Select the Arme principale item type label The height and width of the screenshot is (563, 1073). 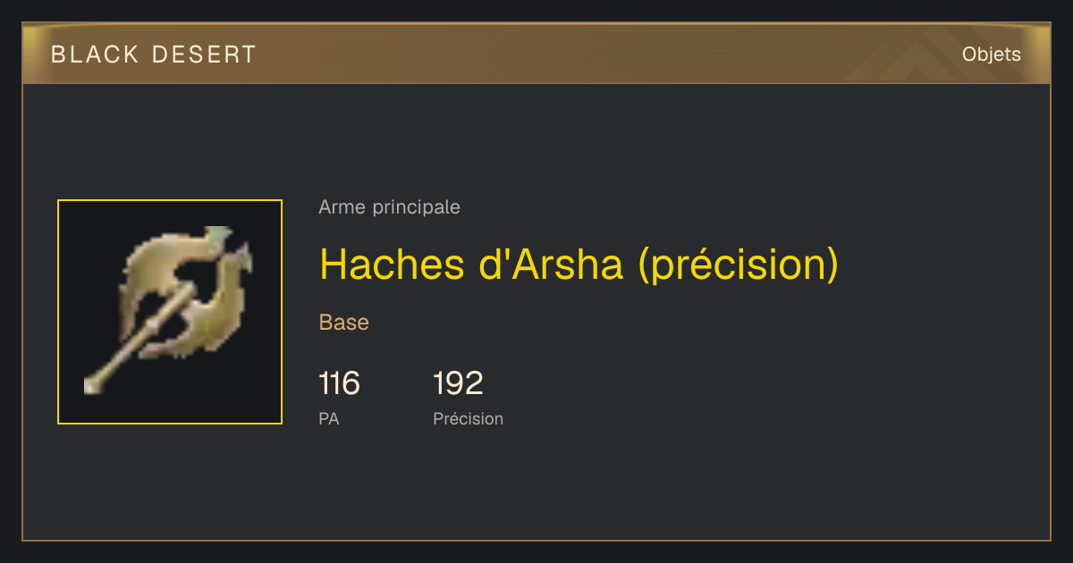pos(389,207)
